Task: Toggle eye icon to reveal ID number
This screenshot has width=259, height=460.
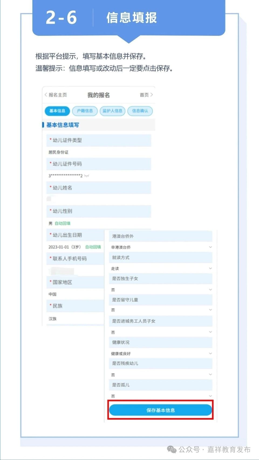Action: [x=86, y=176]
